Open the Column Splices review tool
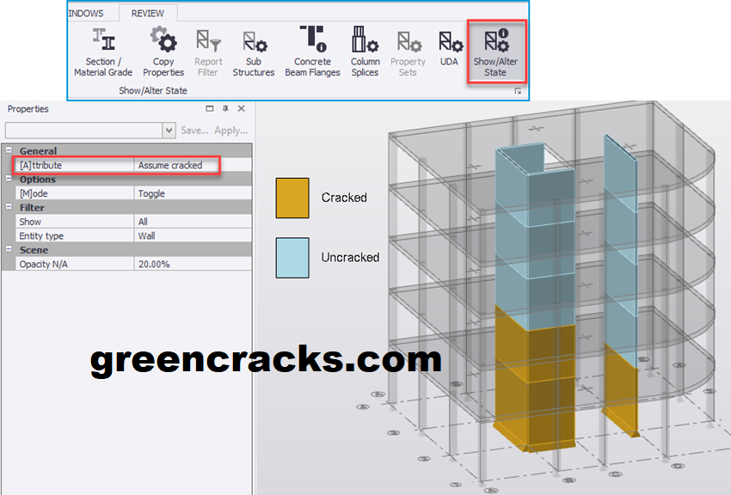This screenshot has height=495, width=731. [365, 52]
